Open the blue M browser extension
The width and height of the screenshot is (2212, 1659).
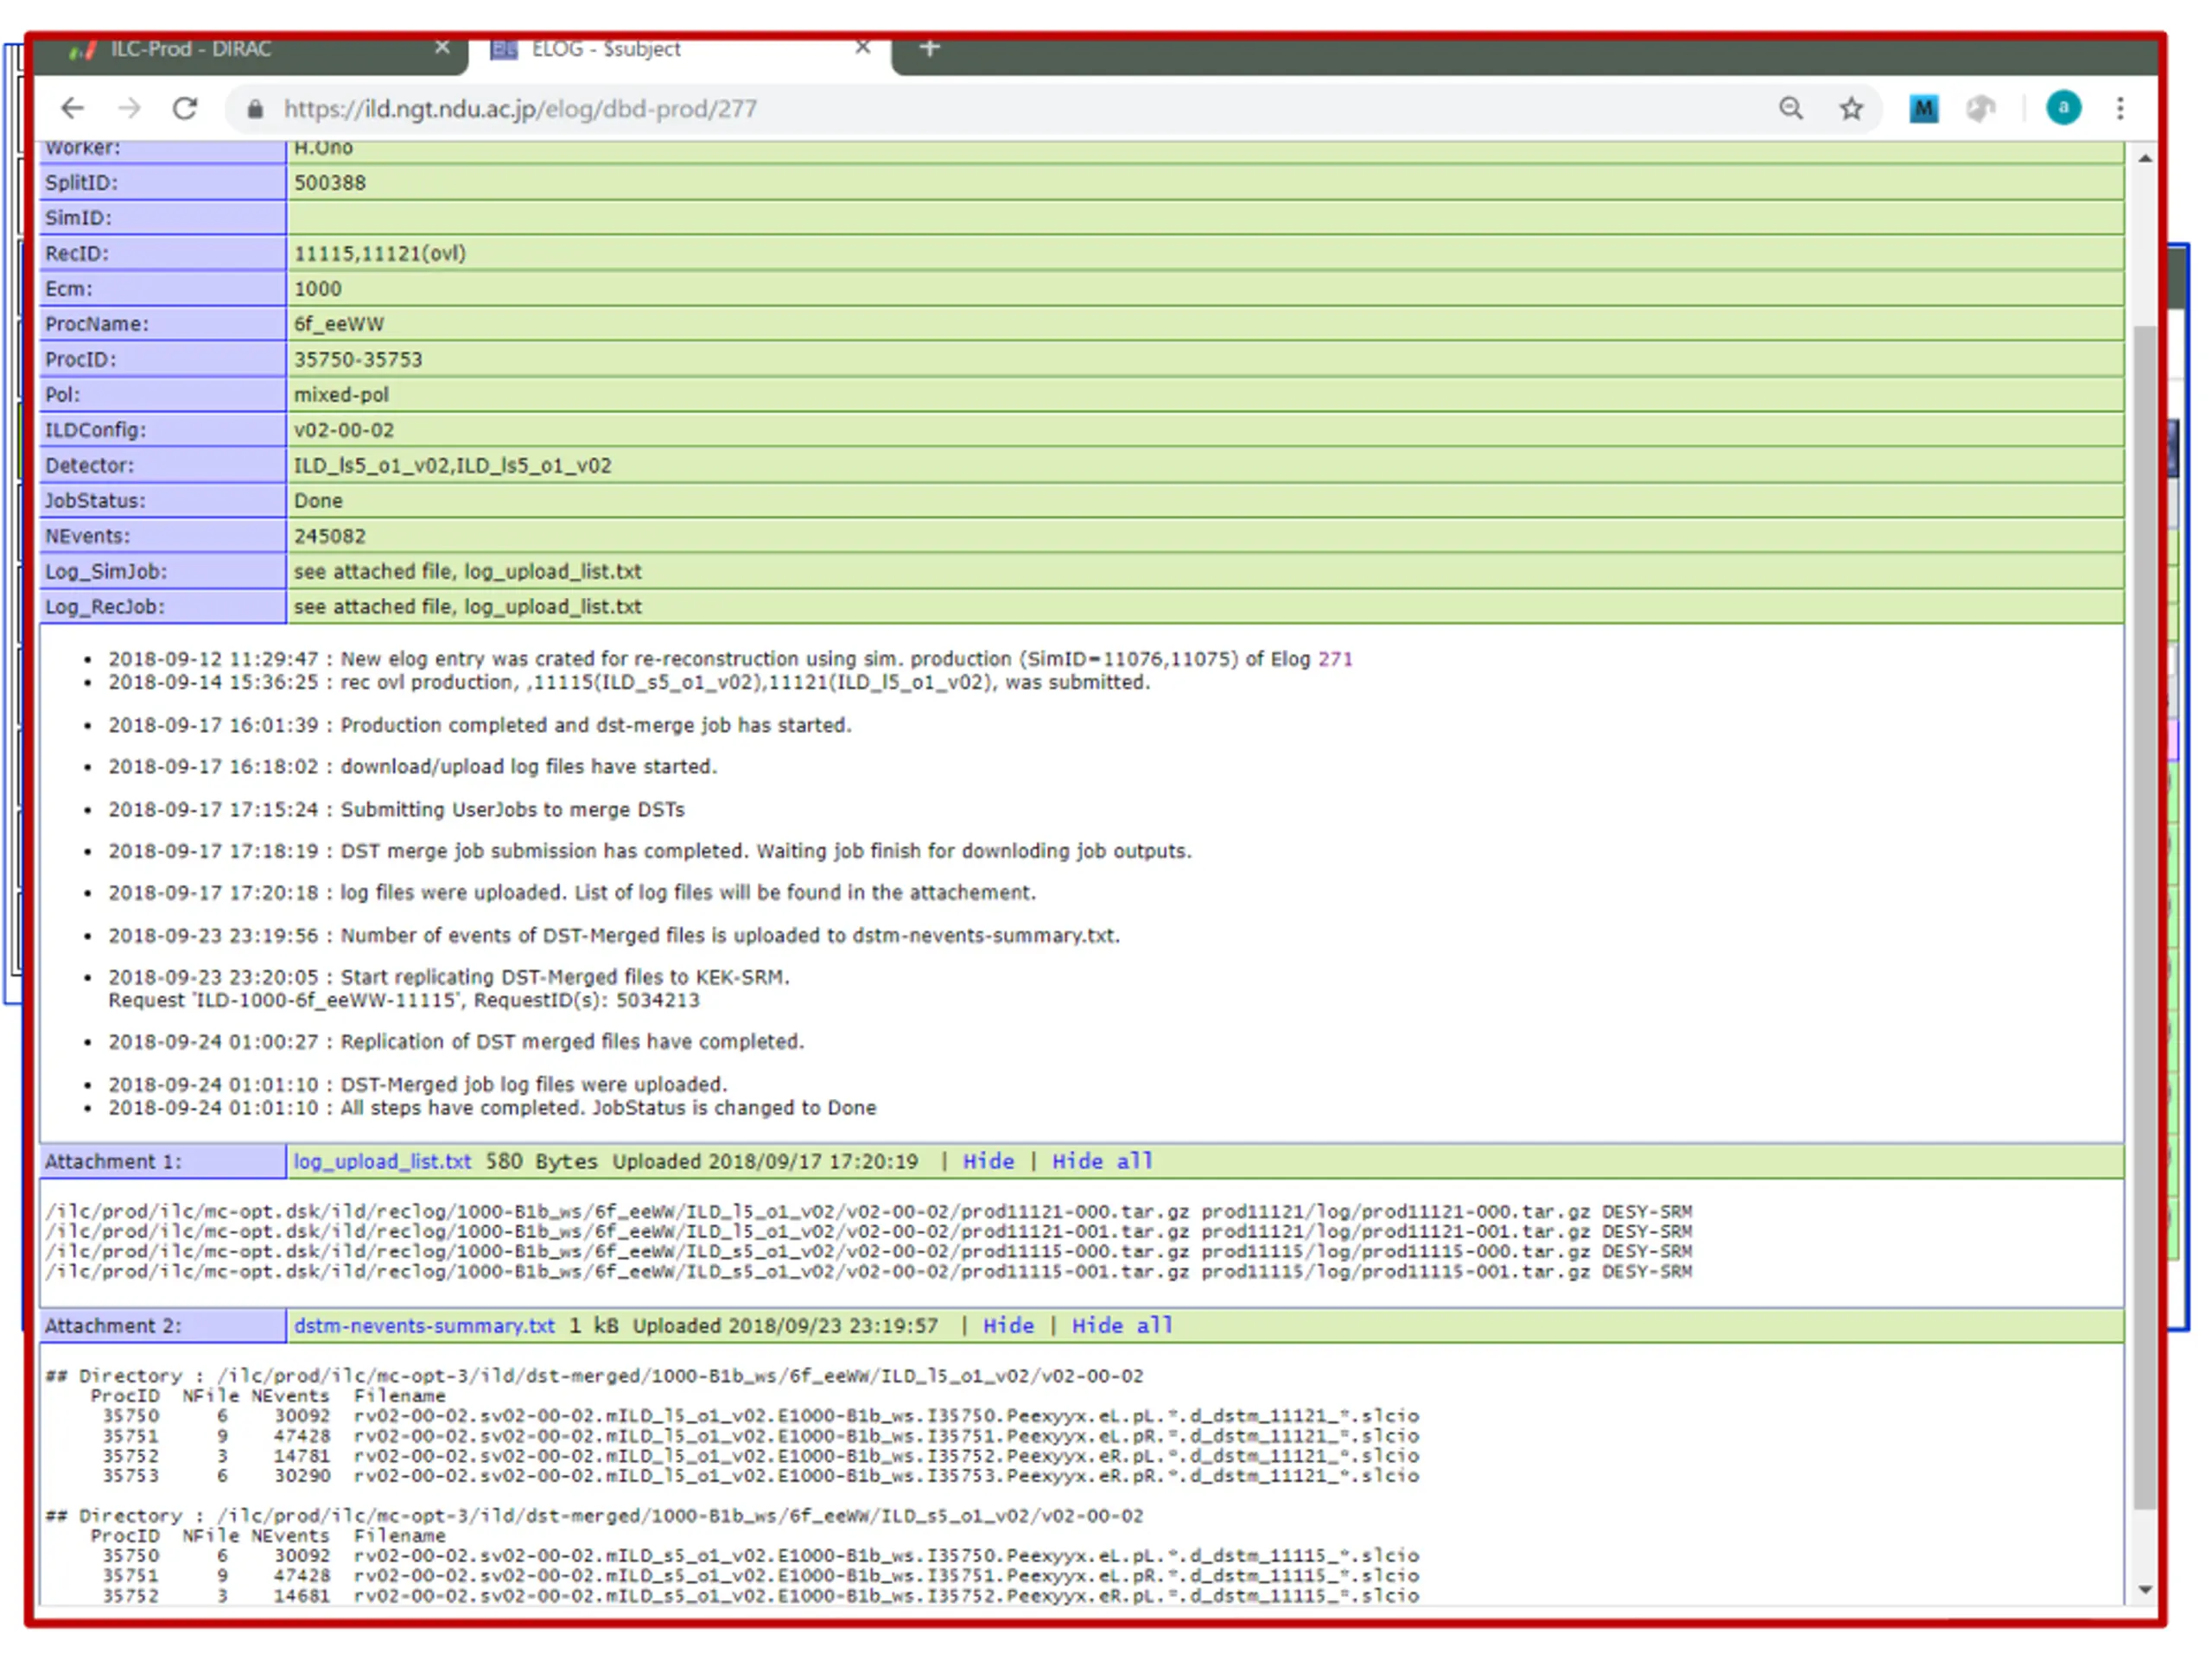(1923, 108)
